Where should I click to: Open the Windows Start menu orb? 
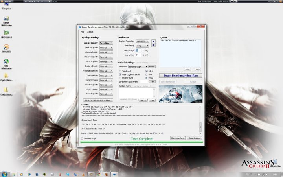[x=4, y=175]
